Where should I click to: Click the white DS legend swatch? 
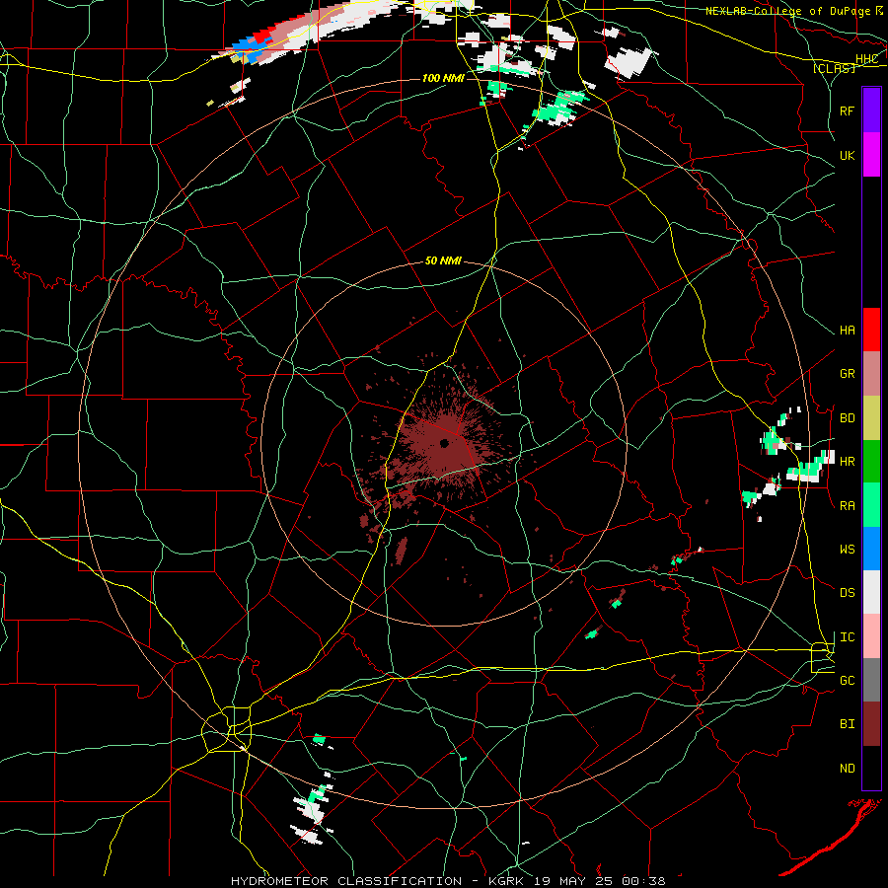(871, 592)
